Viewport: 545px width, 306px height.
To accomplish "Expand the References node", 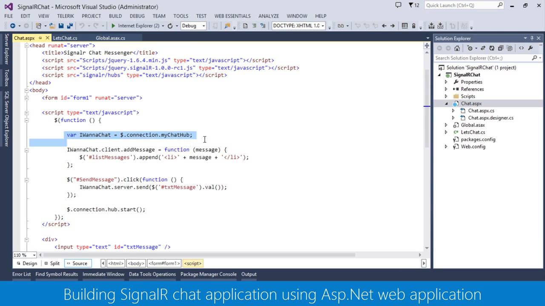I will pos(446,89).
